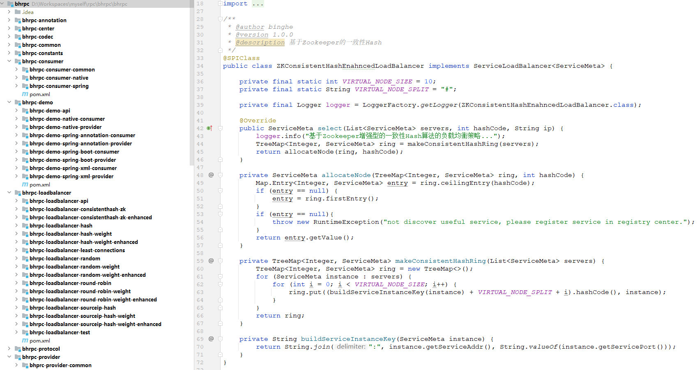Collapse the bhrpc-consumer module node
Screen dimensions: 697x370
(x=9, y=62)
